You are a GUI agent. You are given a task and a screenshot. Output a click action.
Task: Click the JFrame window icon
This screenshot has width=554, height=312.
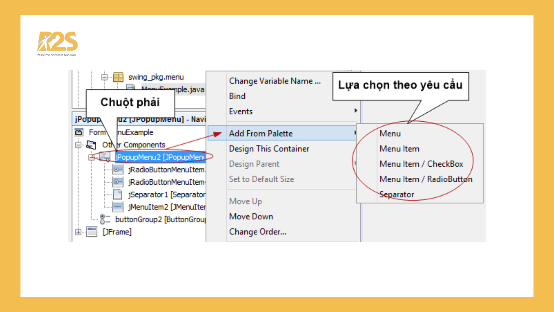coord(92,232)
